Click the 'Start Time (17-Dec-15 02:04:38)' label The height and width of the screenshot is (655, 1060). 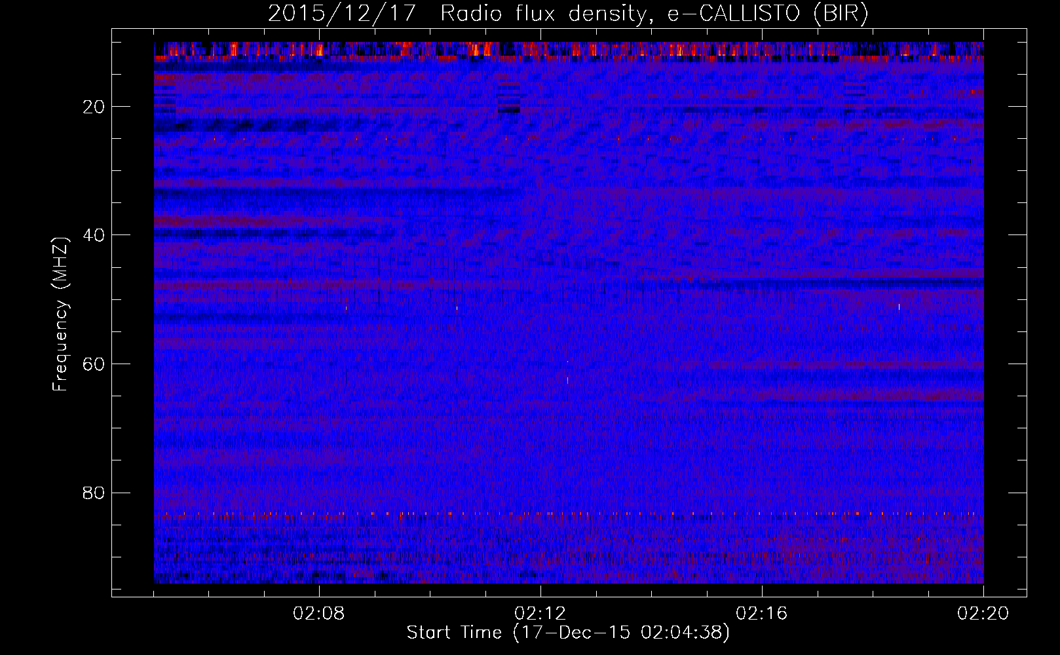coord(568,633)
